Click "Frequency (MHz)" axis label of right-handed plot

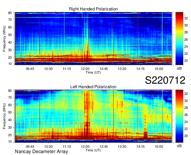tap(4, 38)
